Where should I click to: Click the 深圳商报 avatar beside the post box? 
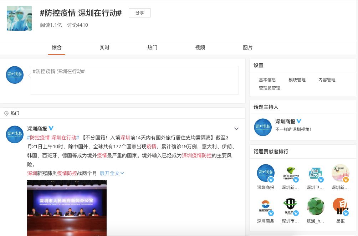(15, 75)
